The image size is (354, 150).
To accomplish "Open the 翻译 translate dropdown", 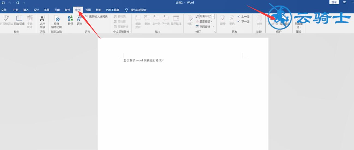I will [70, 21].
